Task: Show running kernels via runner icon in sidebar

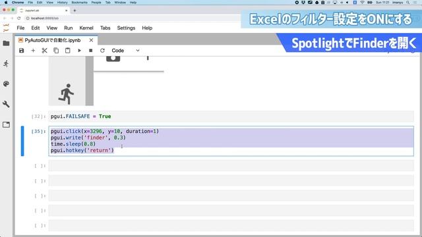Action: [6, 64]
